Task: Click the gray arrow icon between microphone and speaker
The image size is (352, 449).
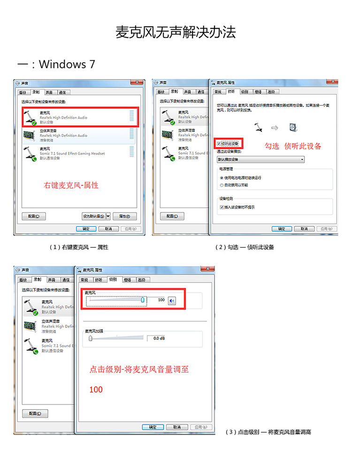Action: 275,128
